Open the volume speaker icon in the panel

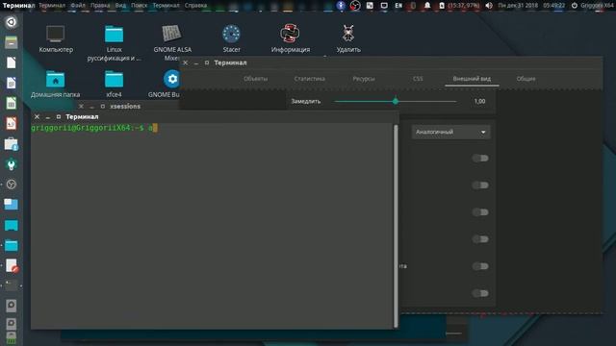click(x=489, y=6)
